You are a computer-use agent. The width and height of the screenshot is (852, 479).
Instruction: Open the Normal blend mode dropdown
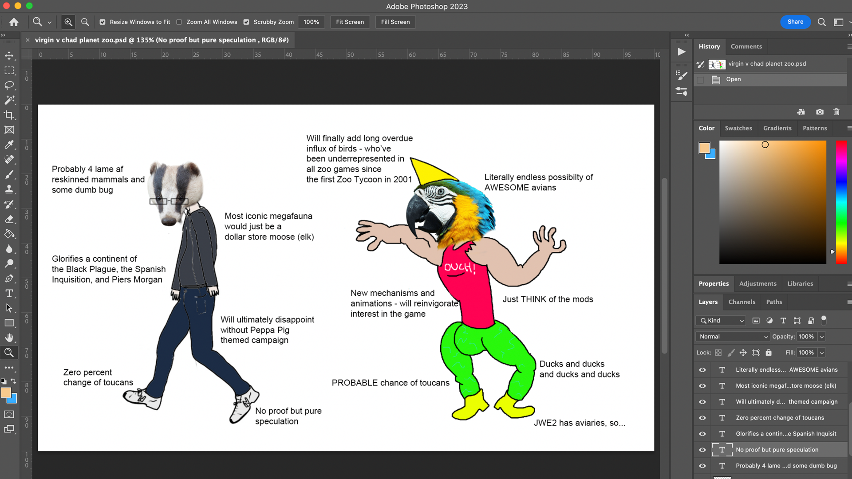tap(733, 337)
